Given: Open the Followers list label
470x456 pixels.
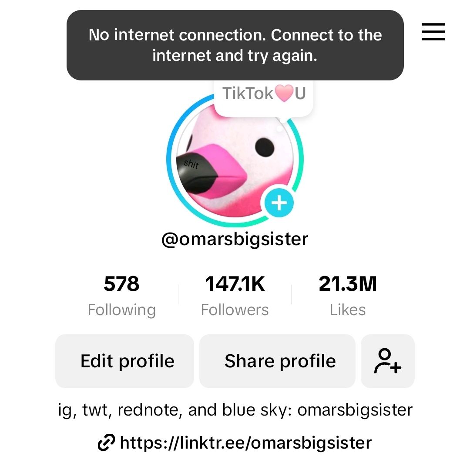Looking at the screenshot, I should [x=235, y=310].
